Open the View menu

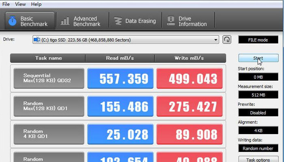pos(21,4)
